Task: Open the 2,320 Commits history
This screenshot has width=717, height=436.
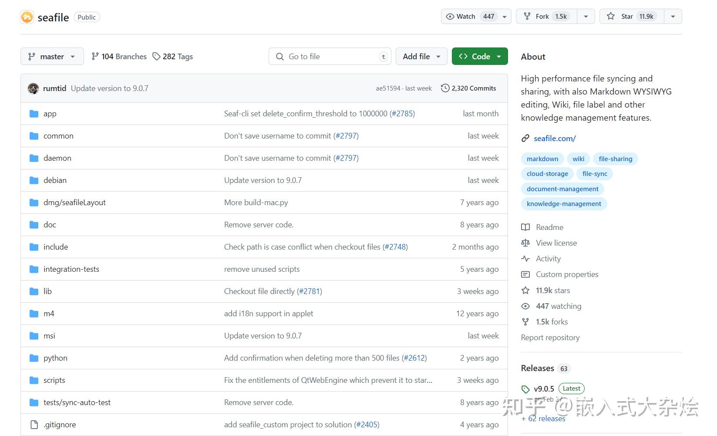Action: tap(468, 88)
